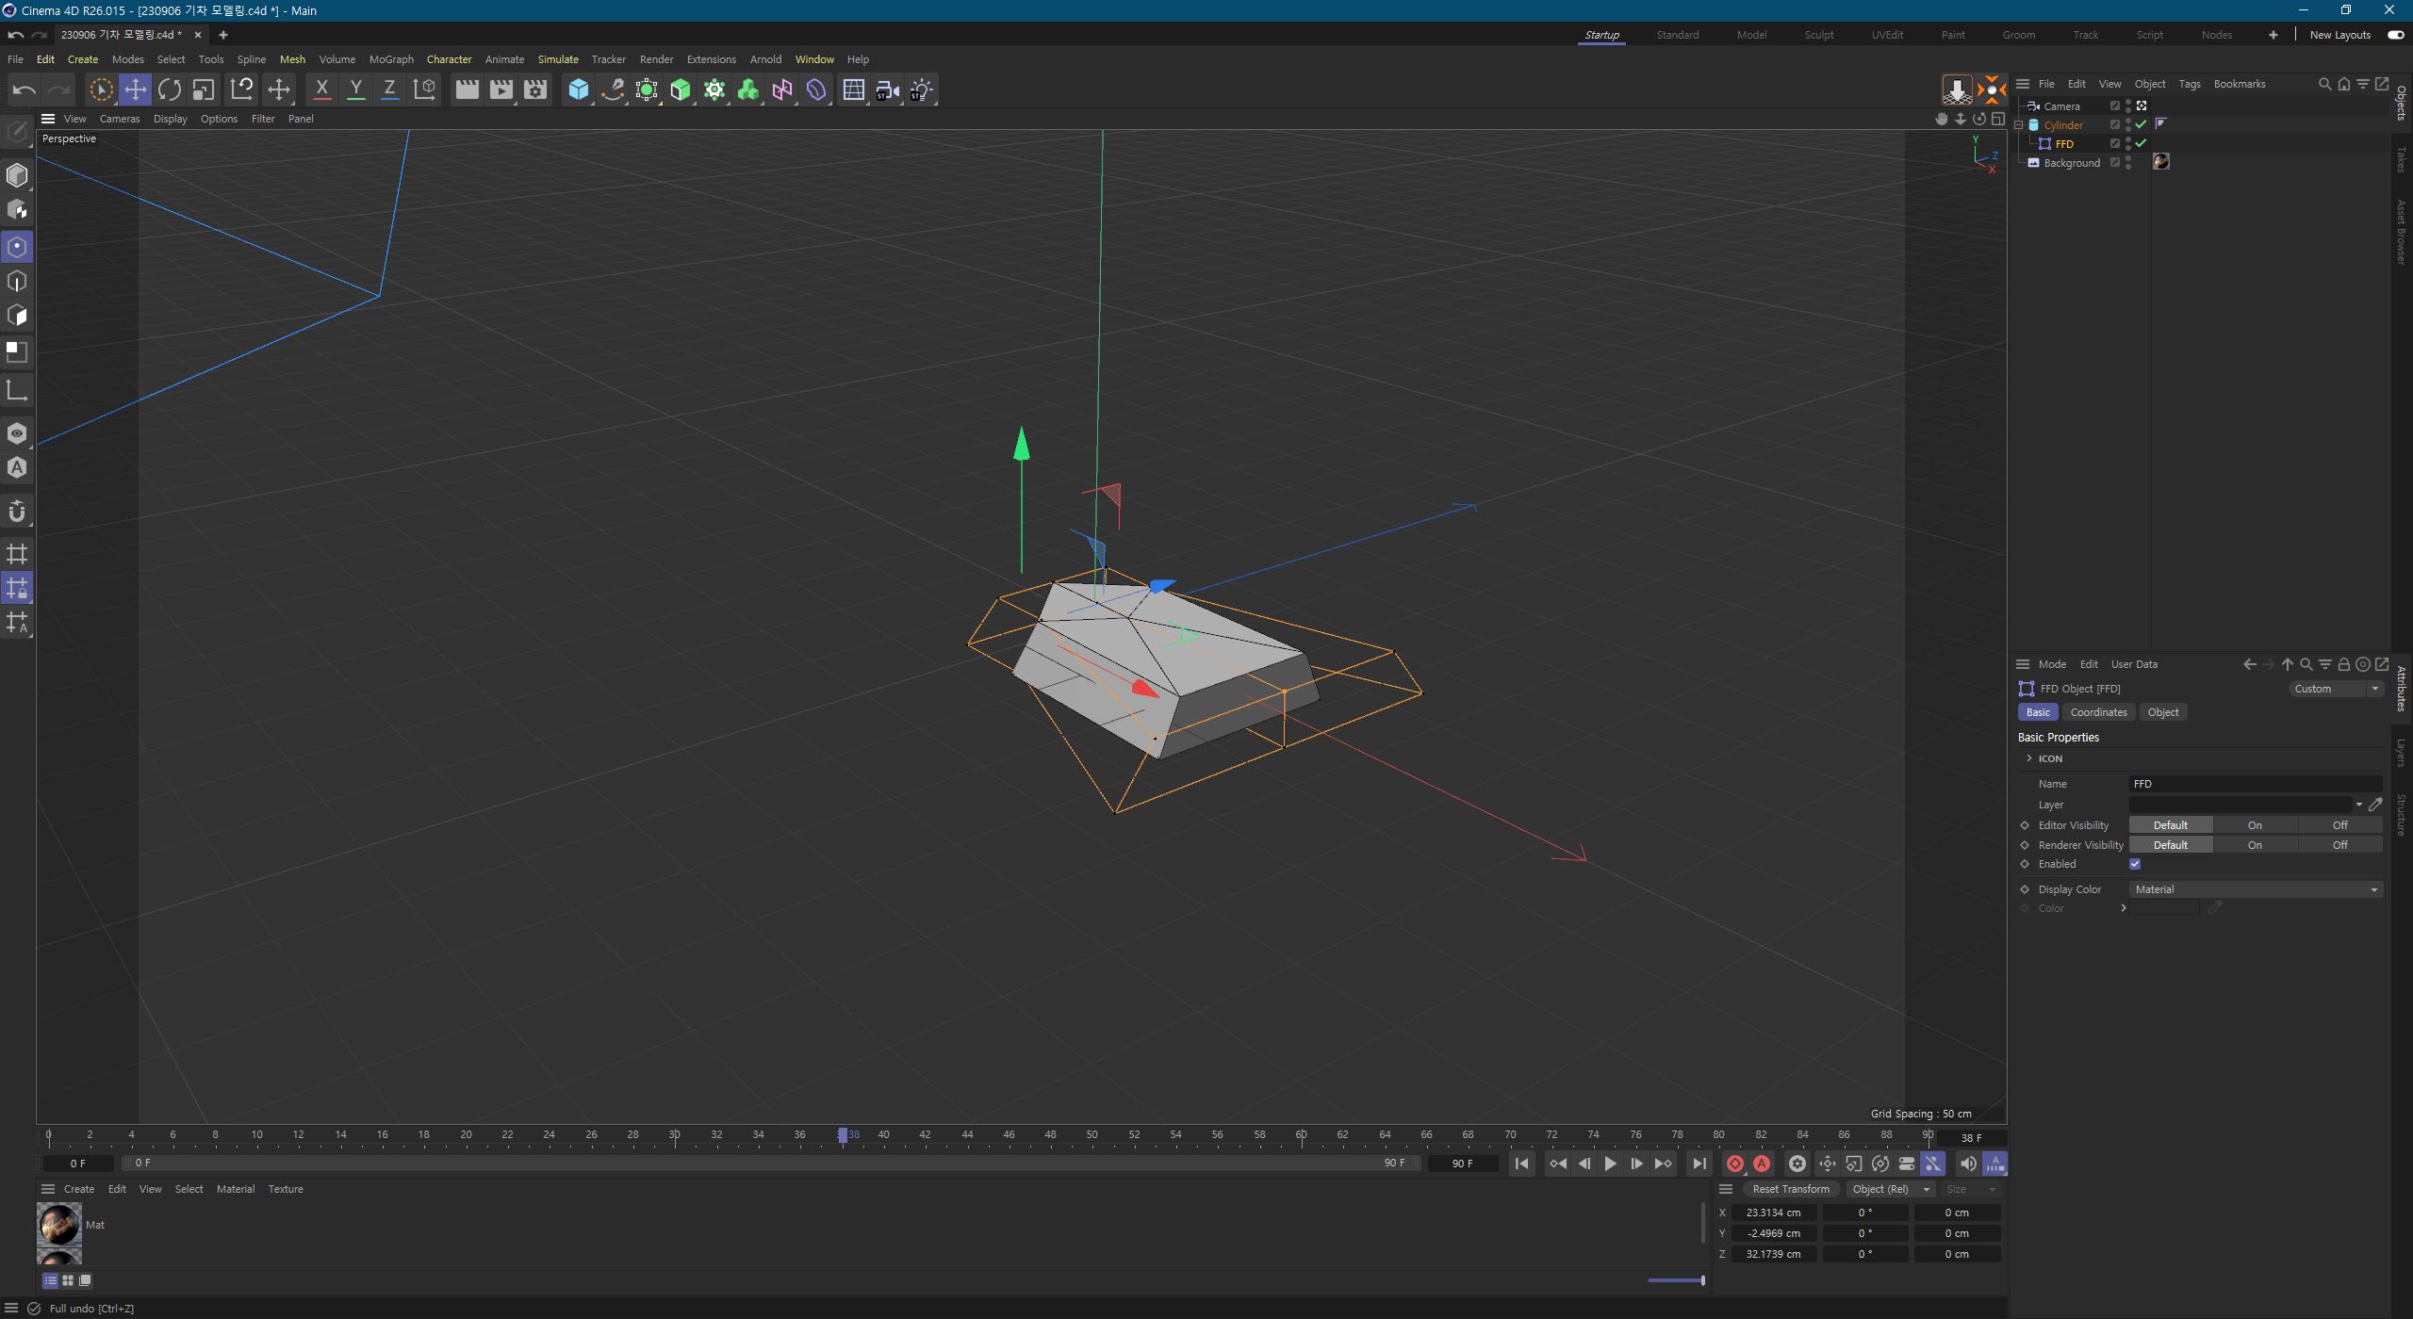Set Editor Visibility to On
Screen dimensions: 2413x1319
point(2255,825)
